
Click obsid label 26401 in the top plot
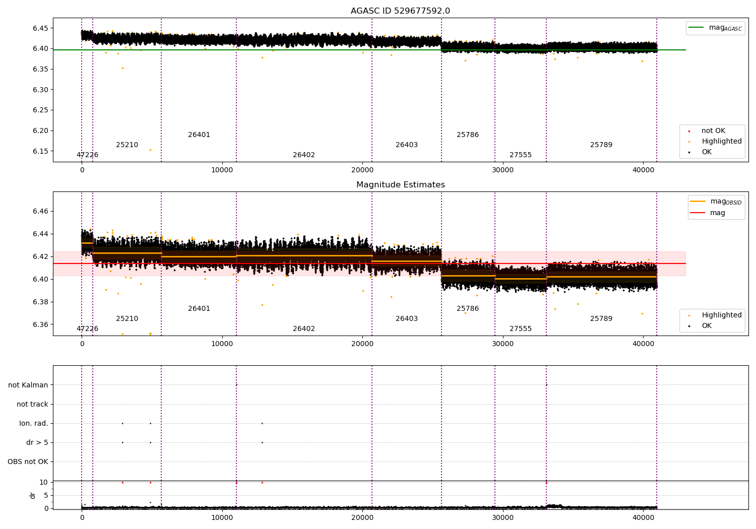[x=199, y=135]
